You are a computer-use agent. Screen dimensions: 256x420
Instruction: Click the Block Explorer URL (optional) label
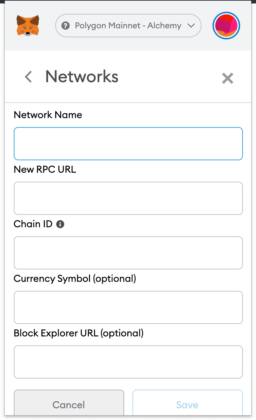coord(79,333)
